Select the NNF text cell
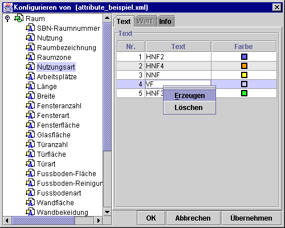This screenshot has width=285, height=228. coord(178,75)
